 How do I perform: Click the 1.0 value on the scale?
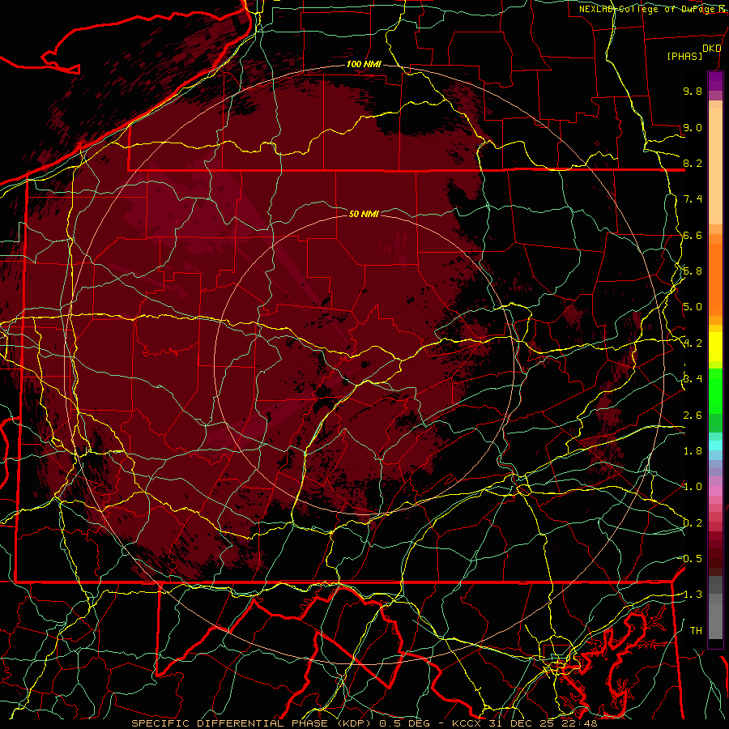click(693, 487)
